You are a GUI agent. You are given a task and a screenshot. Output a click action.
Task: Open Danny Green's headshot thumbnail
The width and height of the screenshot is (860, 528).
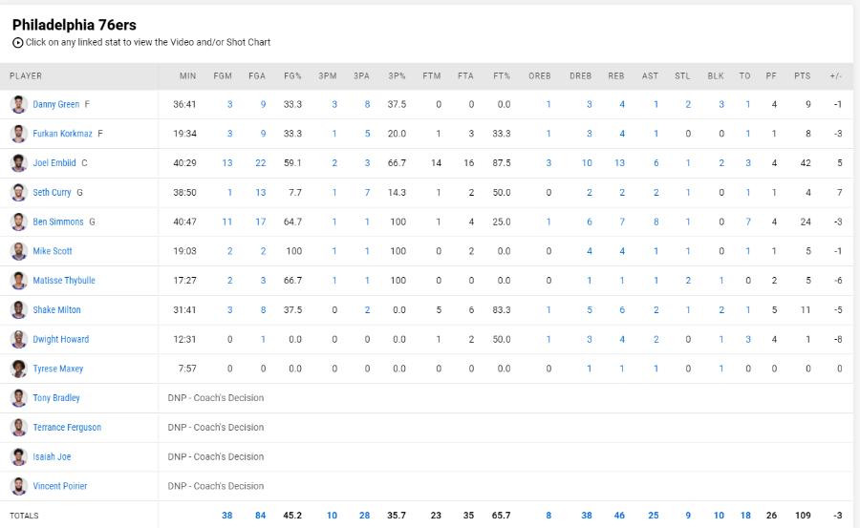[x=19, y=104]
